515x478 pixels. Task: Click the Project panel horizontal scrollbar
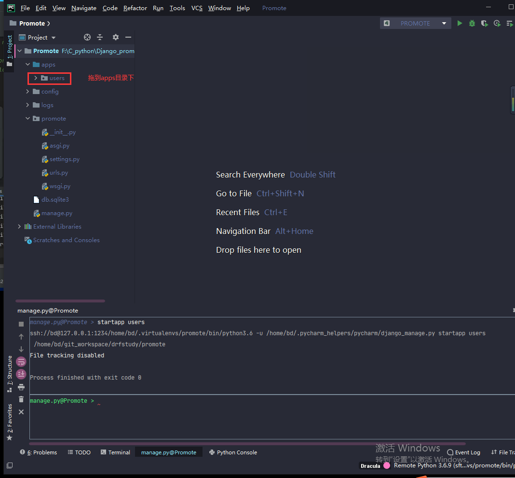(x=60, y=301)
